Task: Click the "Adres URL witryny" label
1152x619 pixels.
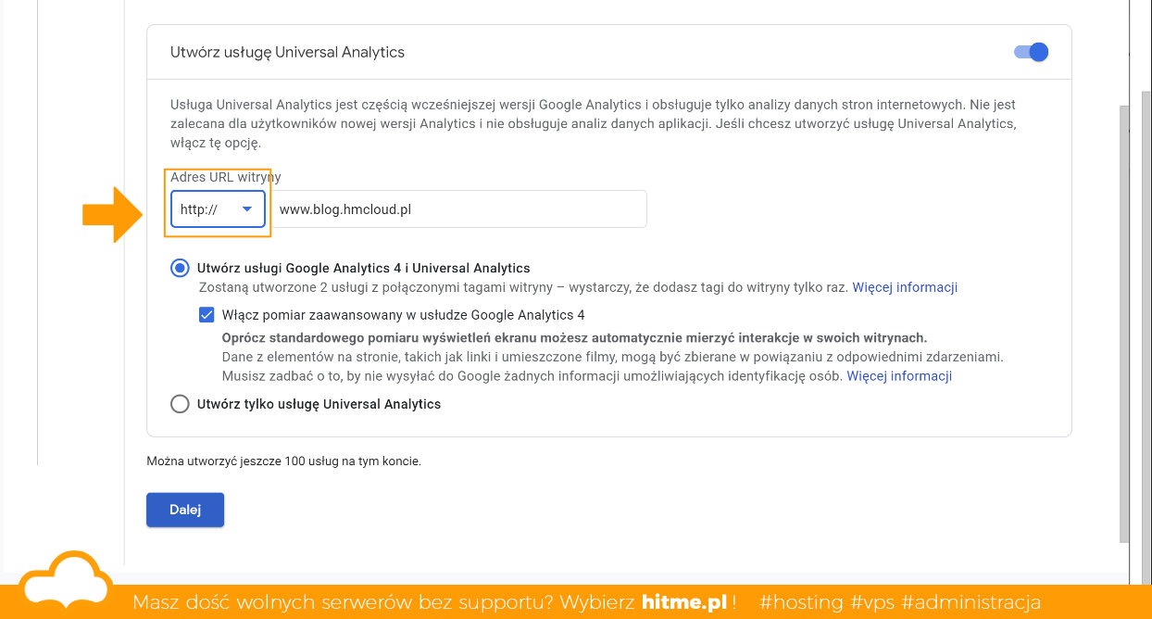Action: pyautogui.click(x=226, y=176)
